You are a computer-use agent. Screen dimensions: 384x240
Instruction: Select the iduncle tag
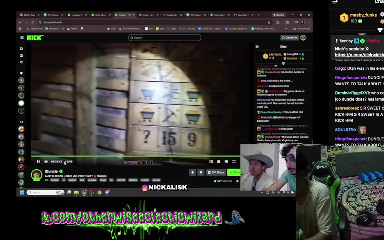click(156, 180)
